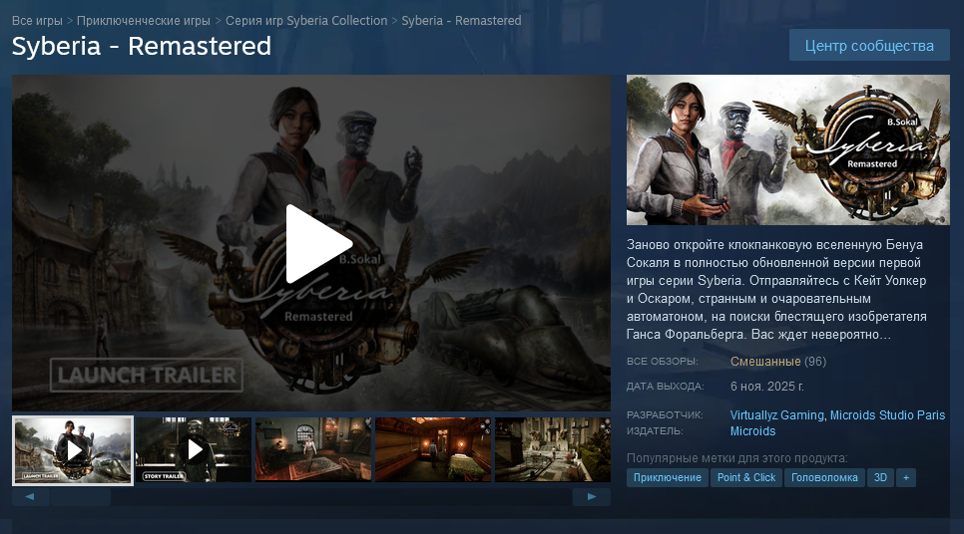
Task: Go to the Все игры breadcrumb
Action: pyautogui.click(x=37, y=20)
